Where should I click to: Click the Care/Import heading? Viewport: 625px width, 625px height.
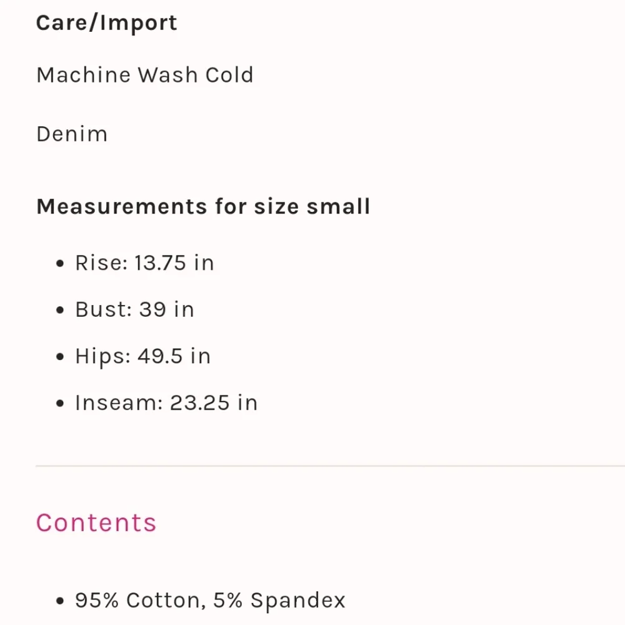point(106,23)
